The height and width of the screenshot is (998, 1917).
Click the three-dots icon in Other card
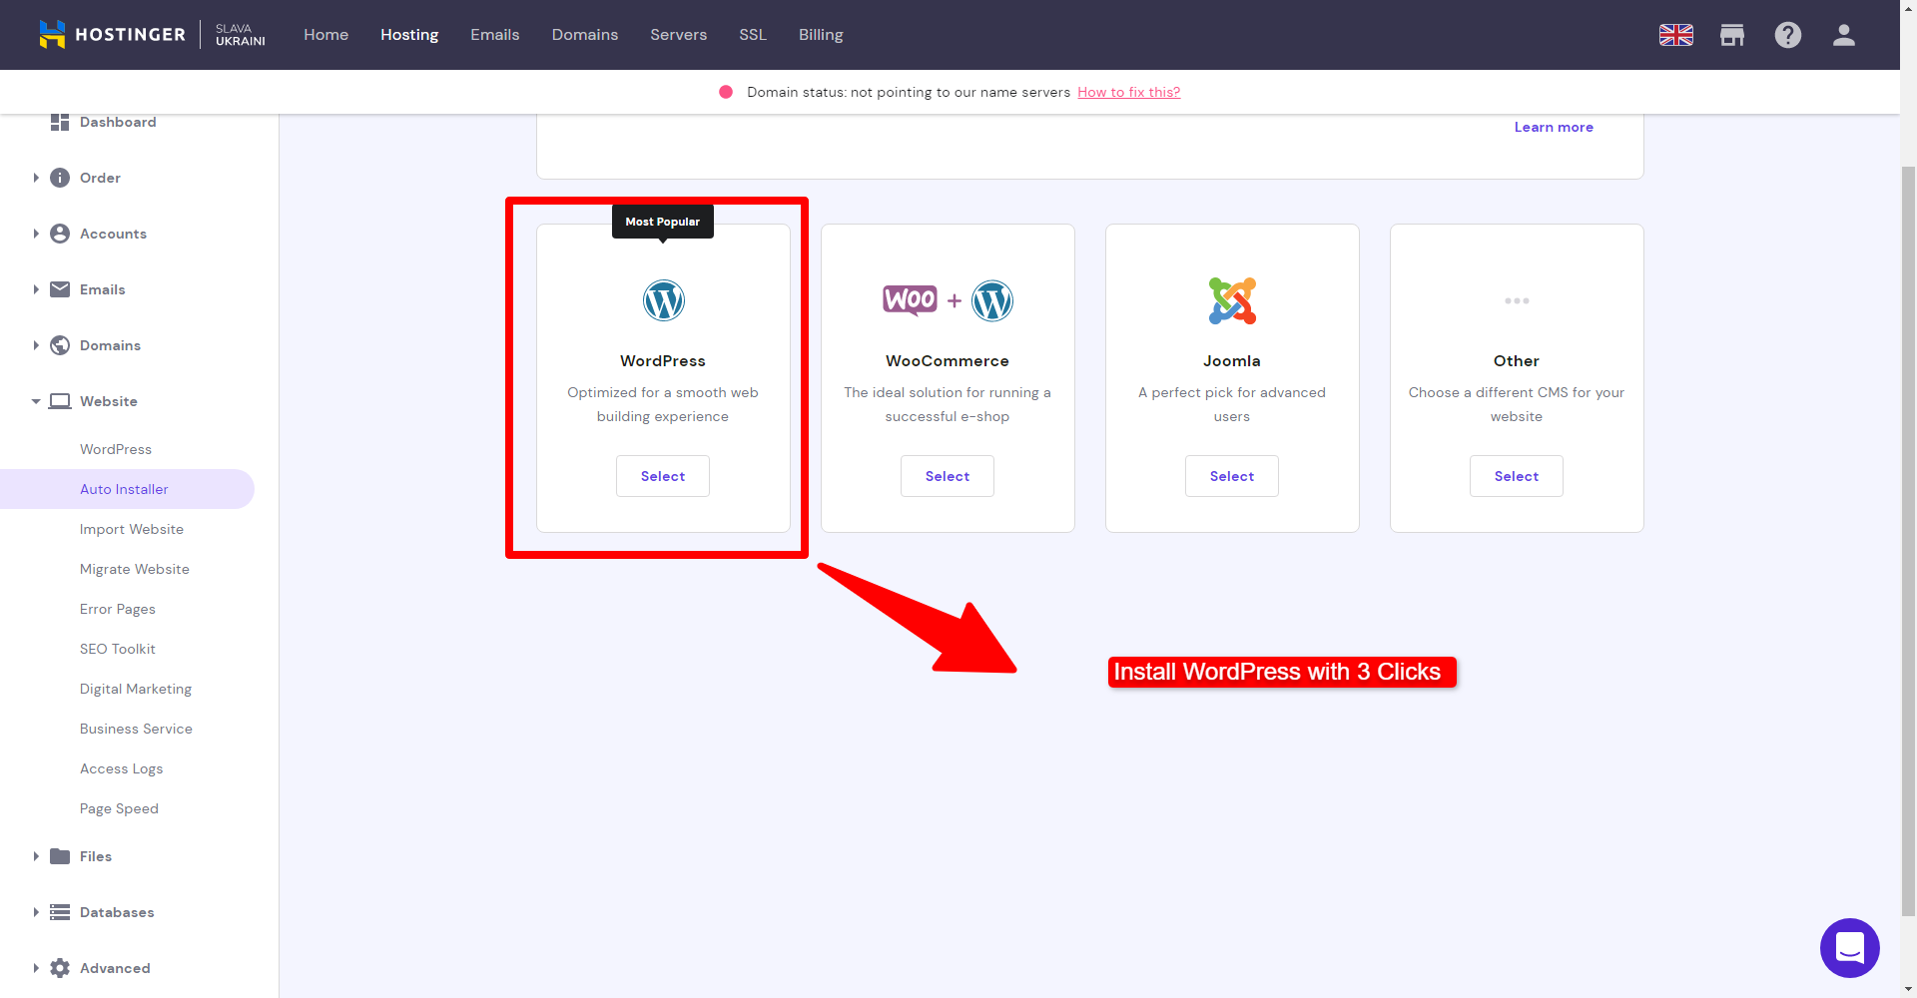click(x=1517, y=300)
